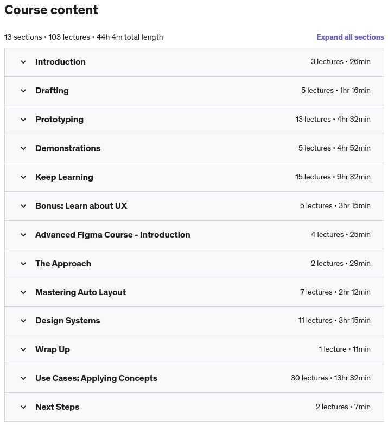Click the chevron beside Introduction
Screen dimensions: 388x425
coord(23,62)
